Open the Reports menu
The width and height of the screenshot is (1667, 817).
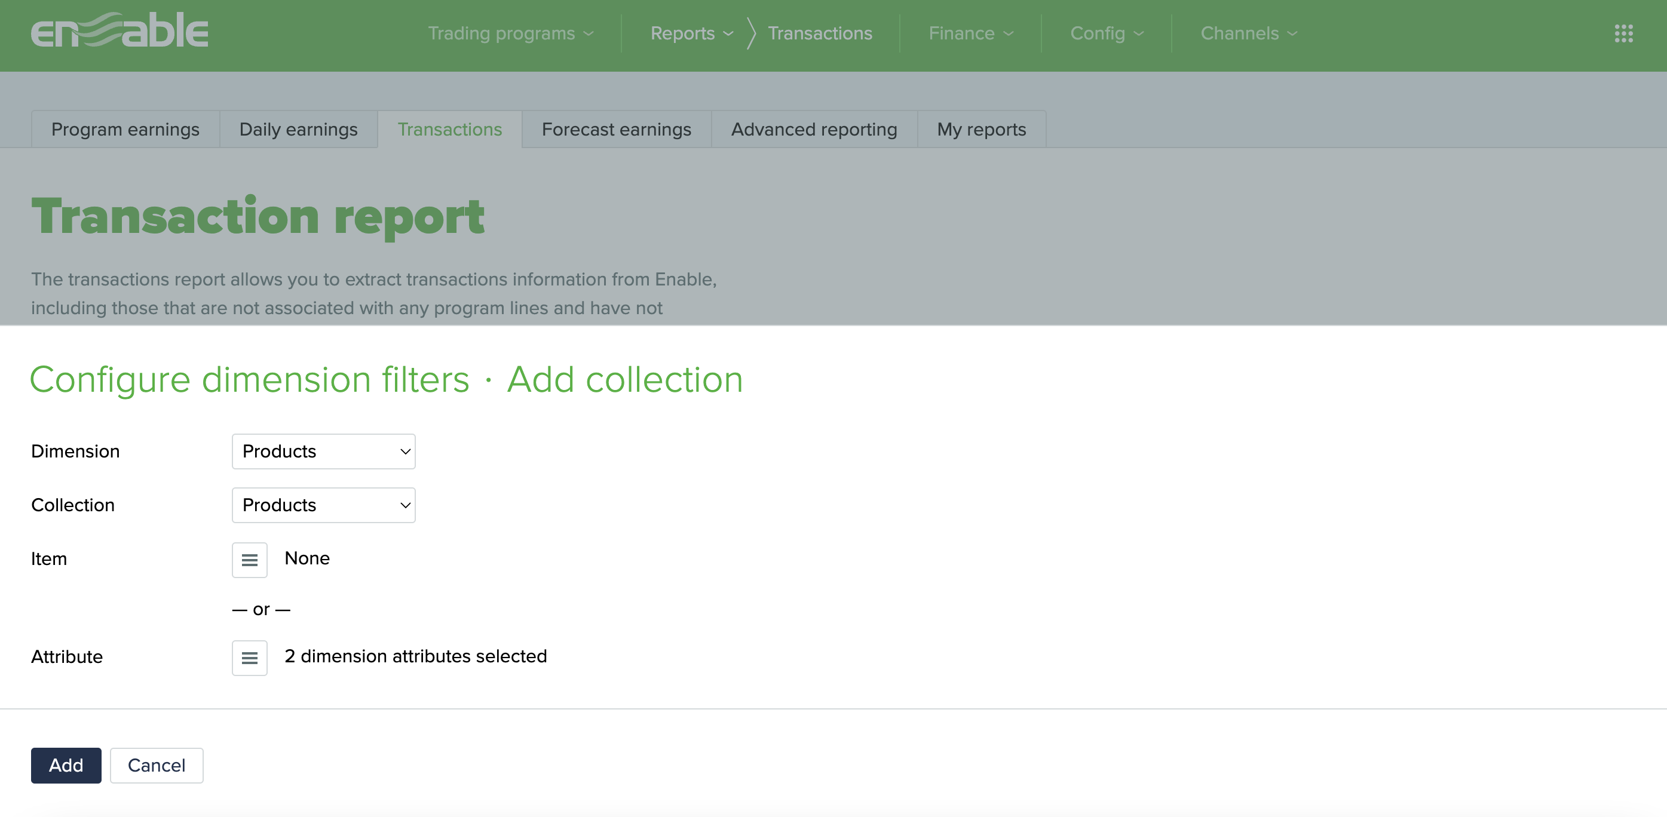coord(691,33)
